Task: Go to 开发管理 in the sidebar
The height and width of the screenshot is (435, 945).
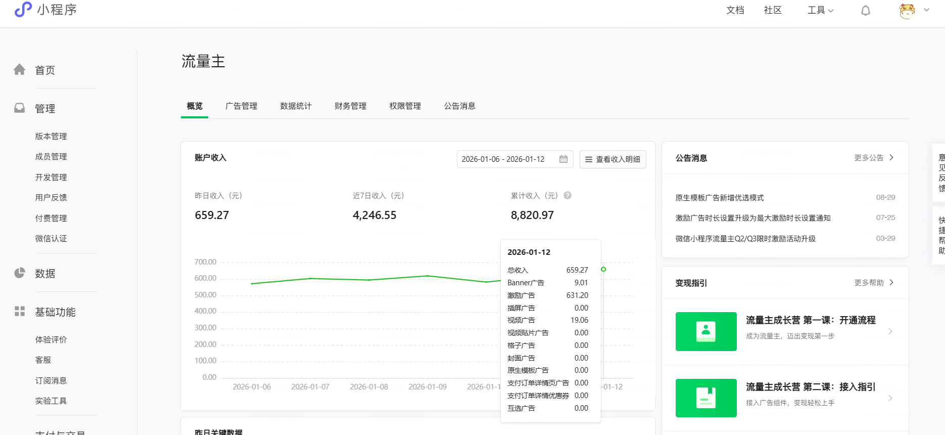Action: click(51, 178)
